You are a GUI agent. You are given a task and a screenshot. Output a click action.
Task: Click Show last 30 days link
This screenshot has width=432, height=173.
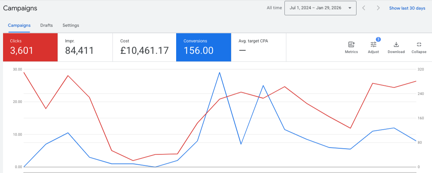tap(407, 8)
